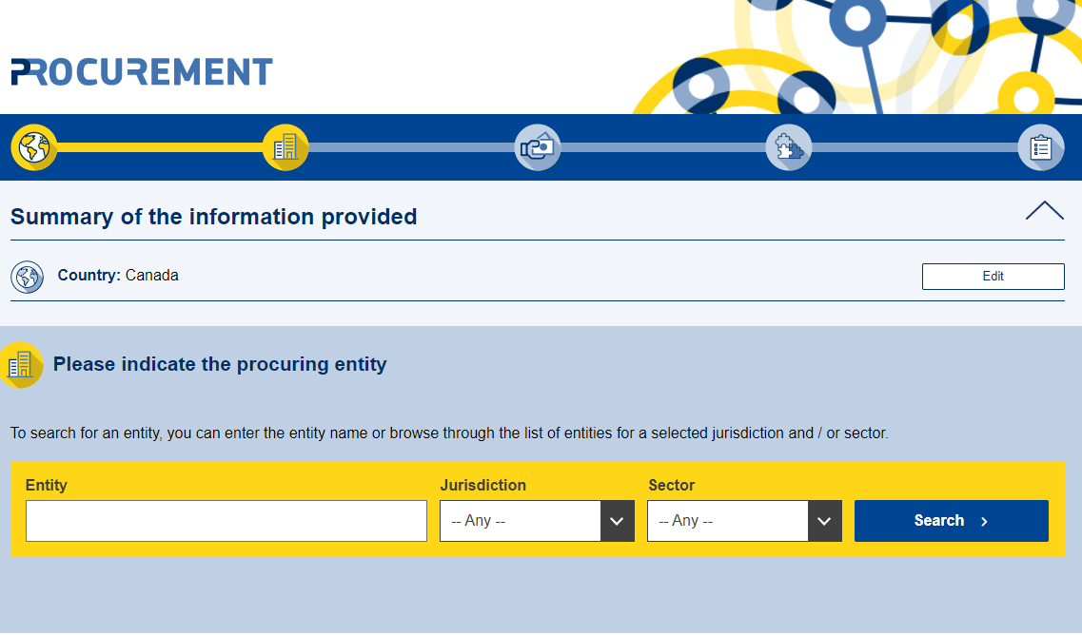Click the globe icon beside Country
Image resolution: width=1082 pixels, height=635 pixels.
click(x=27, y=278)
